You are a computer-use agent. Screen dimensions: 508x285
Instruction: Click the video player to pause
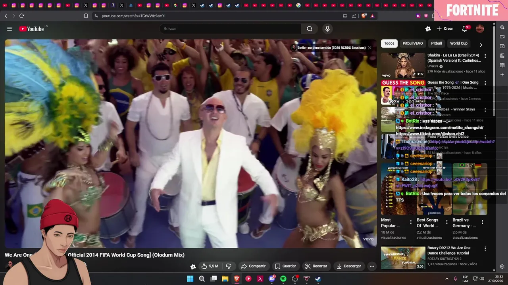tap(190, 143)
